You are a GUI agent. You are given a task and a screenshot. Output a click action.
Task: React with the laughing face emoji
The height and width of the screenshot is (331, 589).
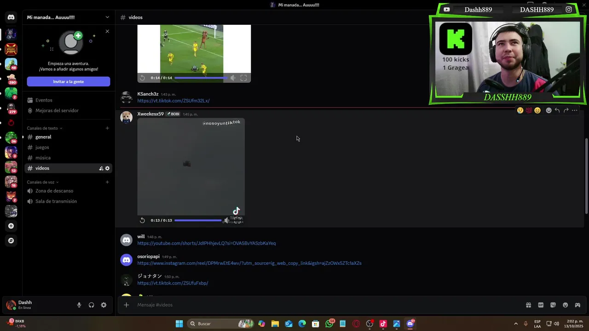click(x=537, y=110)
